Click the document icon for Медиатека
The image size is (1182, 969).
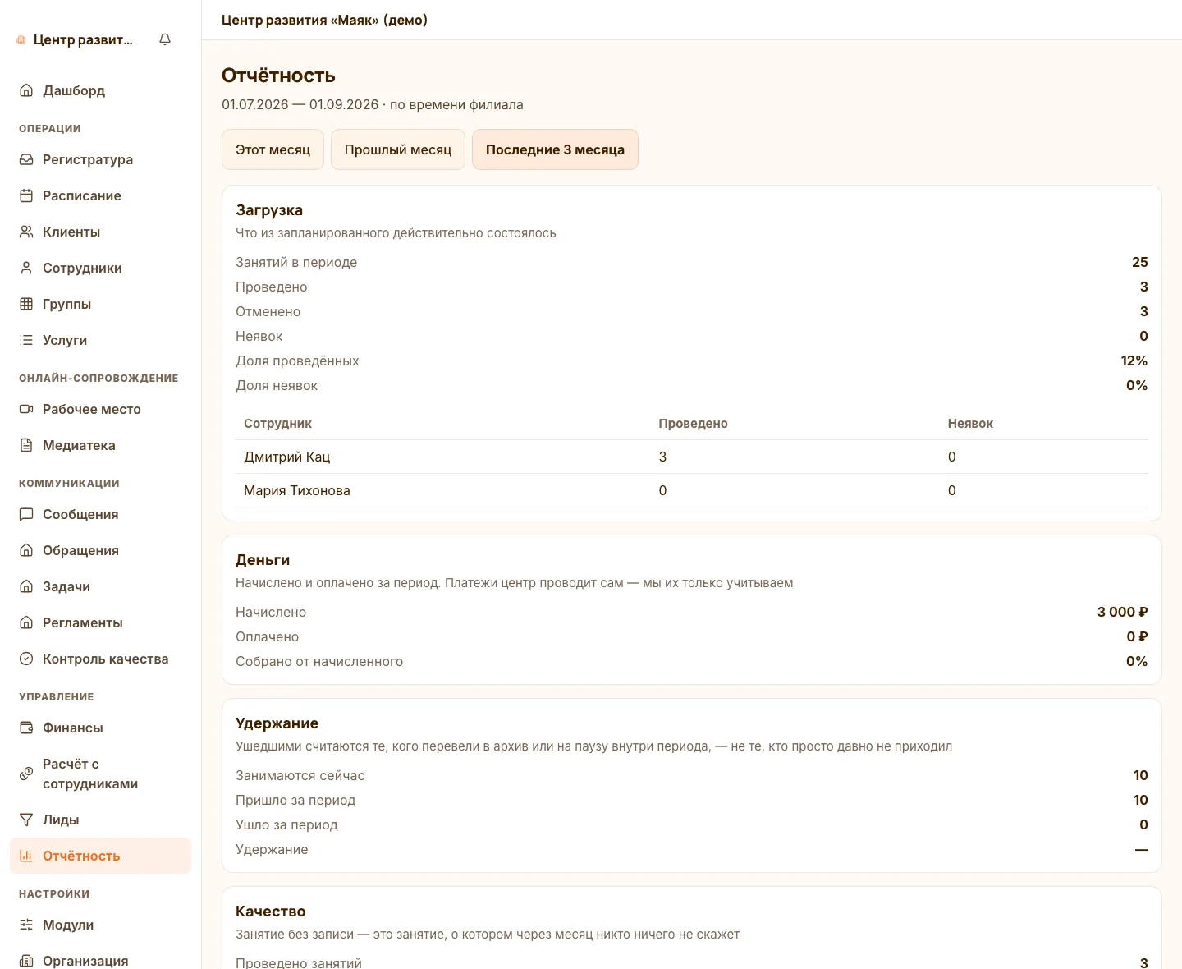[26, 445]
